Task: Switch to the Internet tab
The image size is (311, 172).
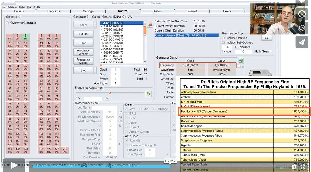Action: pos(192,11)
